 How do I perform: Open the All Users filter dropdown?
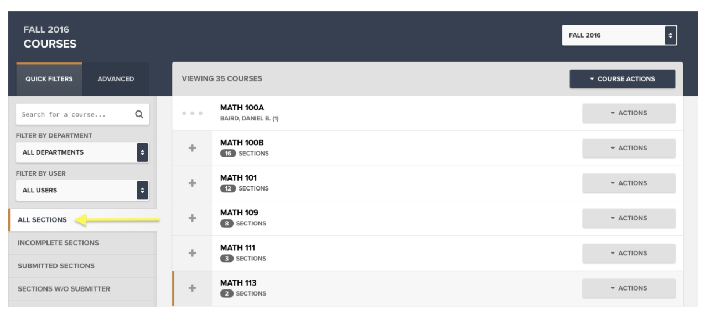pyautogui.click(x=82, y=190)
